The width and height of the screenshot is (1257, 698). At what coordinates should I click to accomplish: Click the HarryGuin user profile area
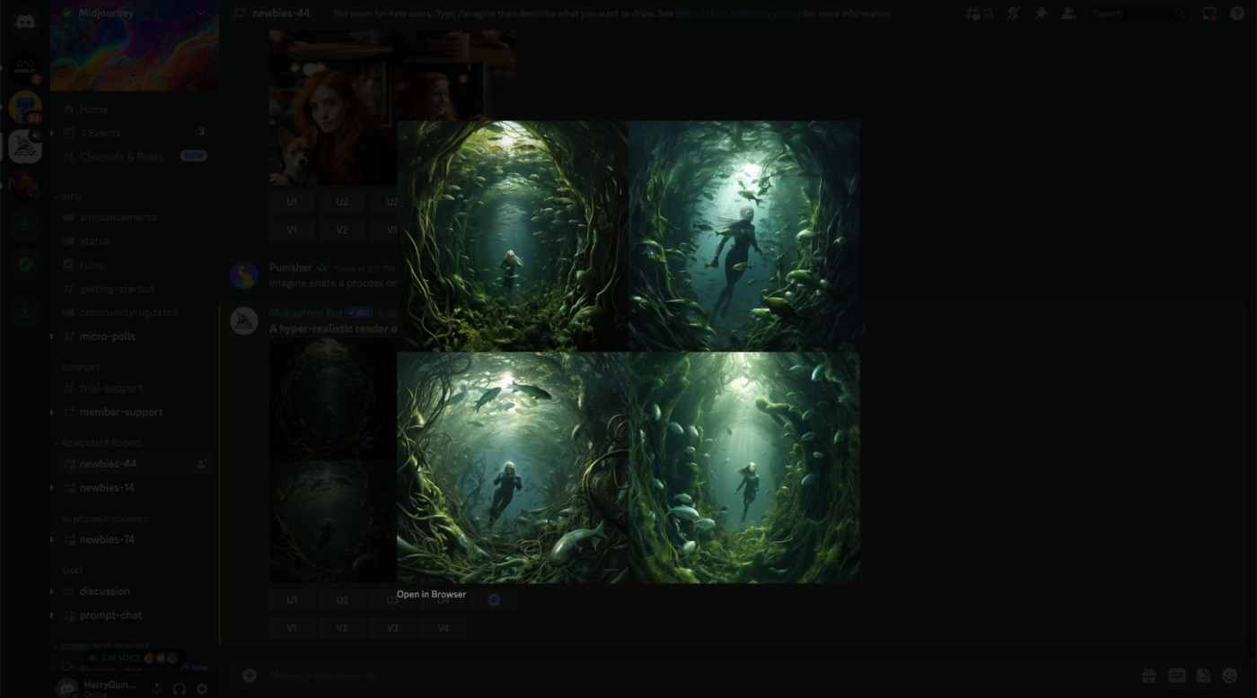tap(99, 688)
